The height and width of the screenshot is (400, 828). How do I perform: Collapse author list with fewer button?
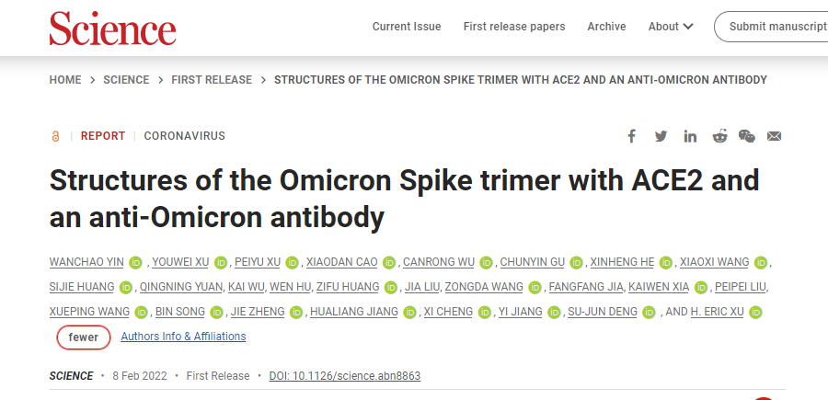pos(84,337)
